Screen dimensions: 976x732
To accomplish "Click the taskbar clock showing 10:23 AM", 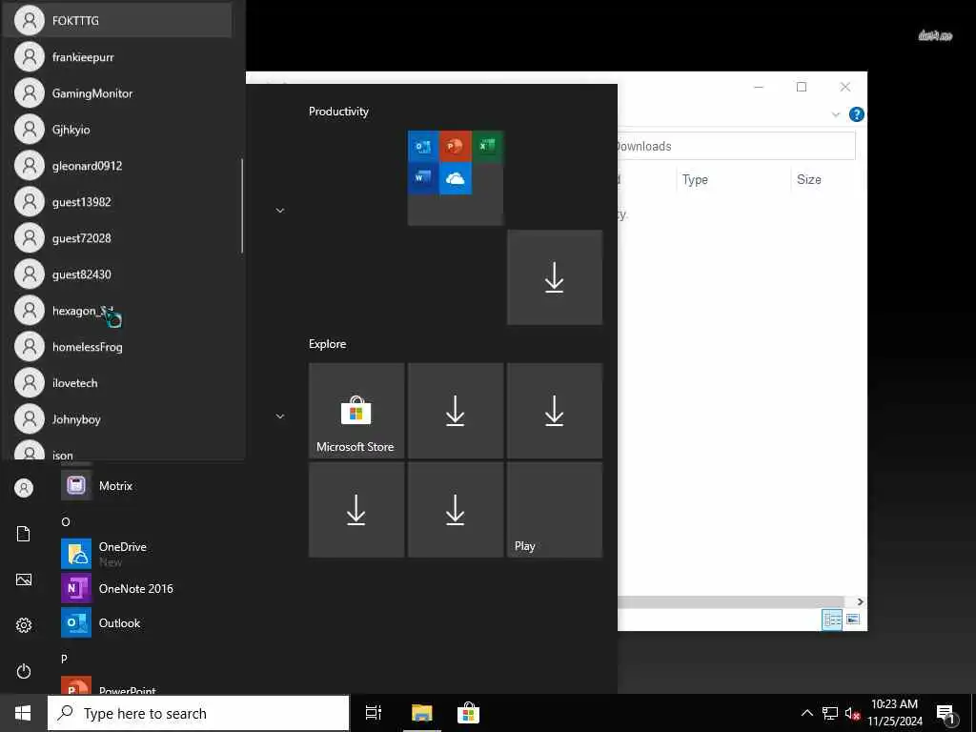I will click(894, 713).
